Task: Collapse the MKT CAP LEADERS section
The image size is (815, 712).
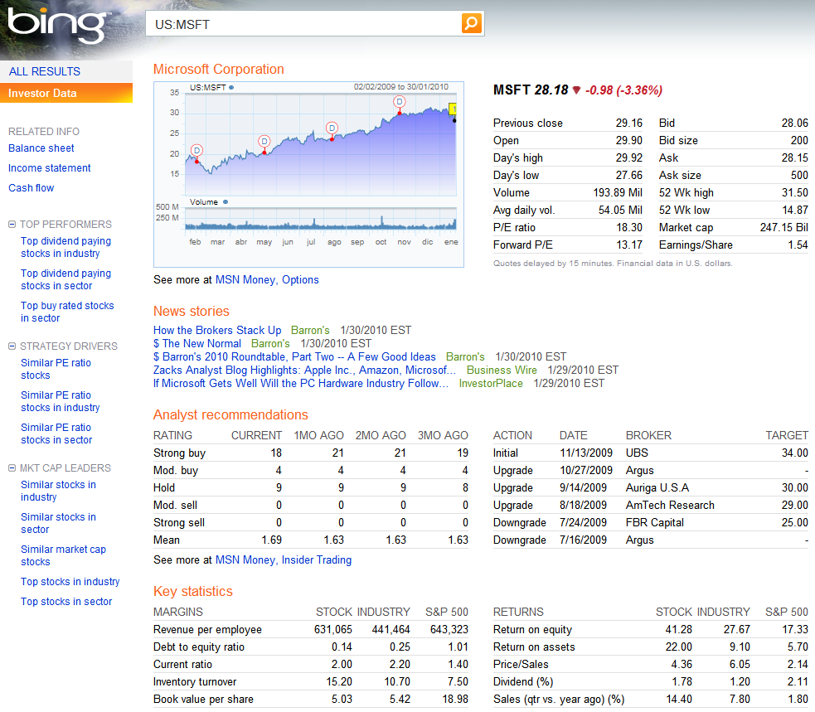Action: [x=12, y=468]
